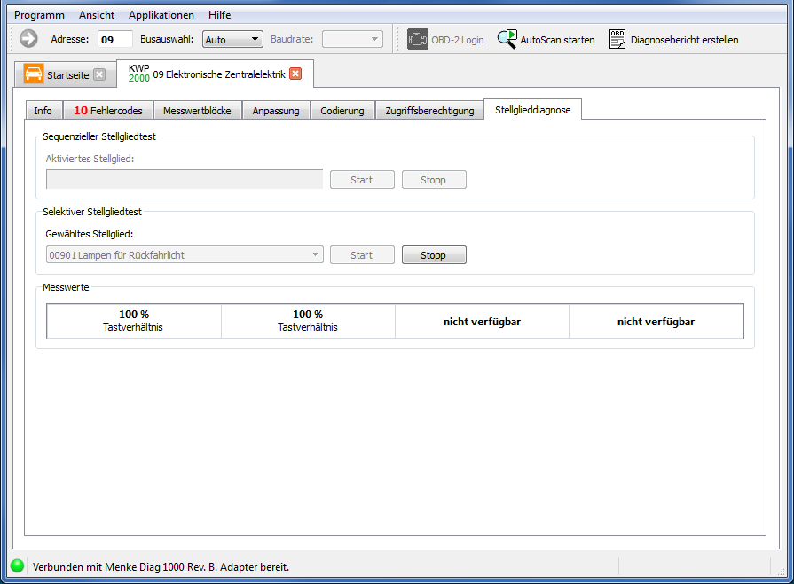This screenshot has height=584, width=794.
Task: Start AutoScan via magnifier icon
Action: click(x=507, y=39)
